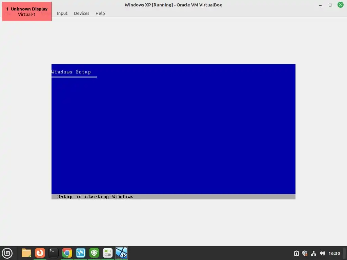Open the volume control tray icon

click(322, 253)
